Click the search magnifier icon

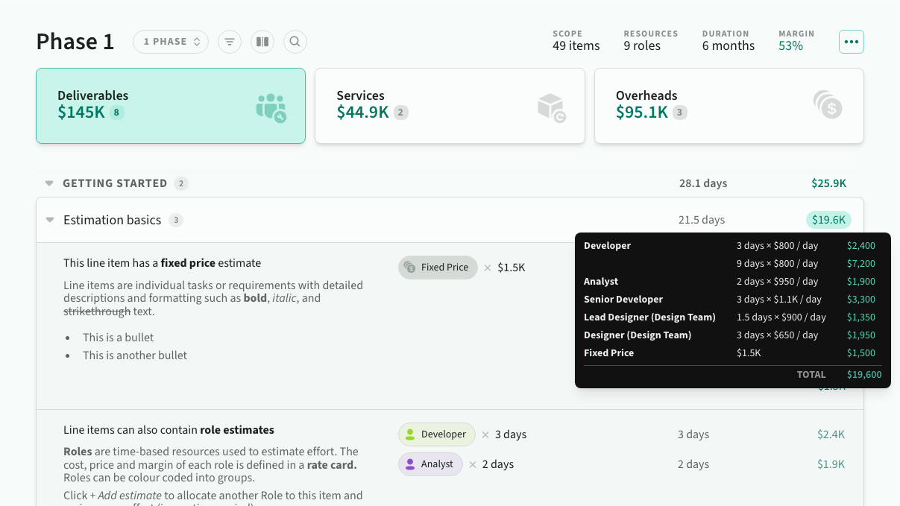click(x=295, y=42)
